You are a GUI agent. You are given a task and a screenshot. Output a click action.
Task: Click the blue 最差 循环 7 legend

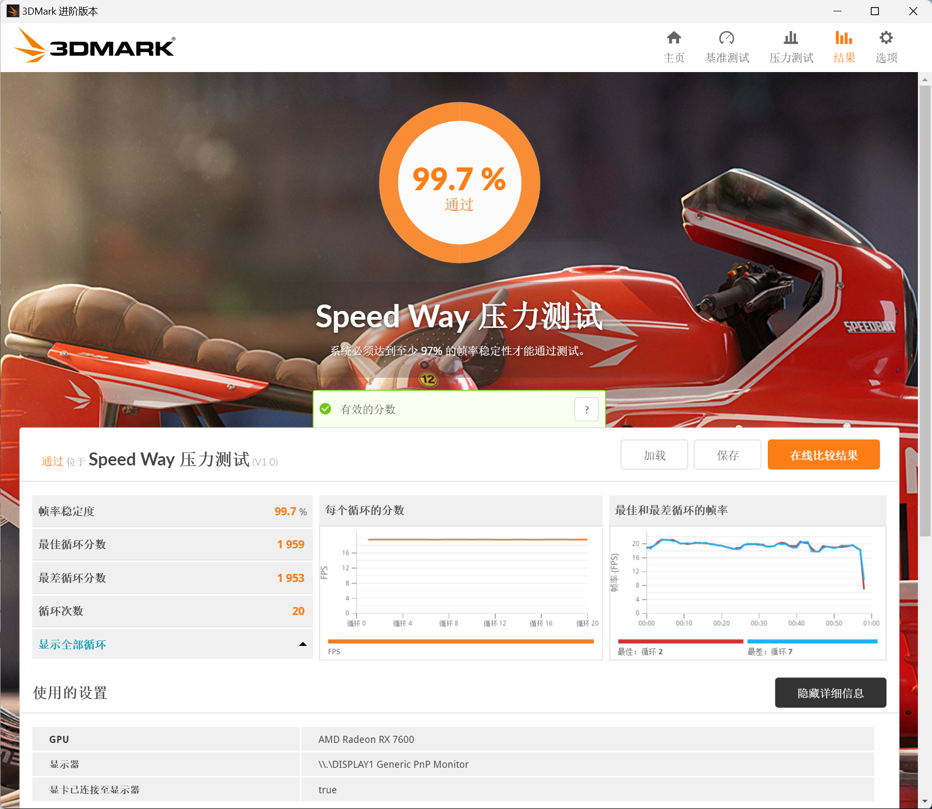pyautogui.click(x=812, y=642)
